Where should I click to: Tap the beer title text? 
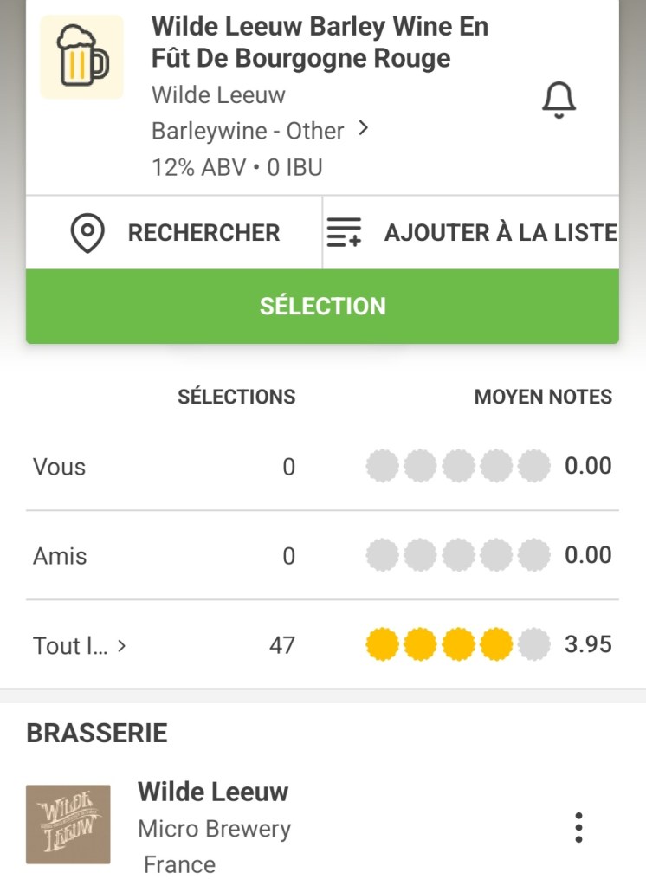click(x=320, y=42)
